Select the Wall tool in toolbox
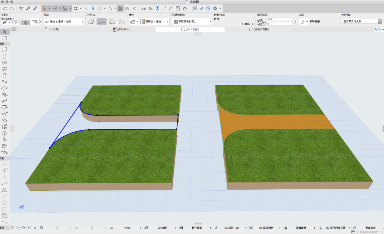This screenshot has height=234, width=384. pos(5,50)
